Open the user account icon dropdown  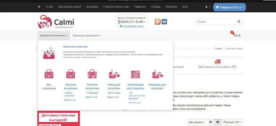click(208, 7)
